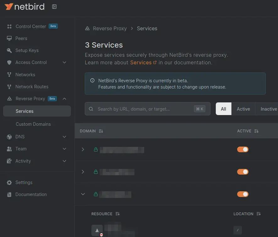
Task: Go to Reverse Proxy in breadcrumb
Action: click(110, 28)
